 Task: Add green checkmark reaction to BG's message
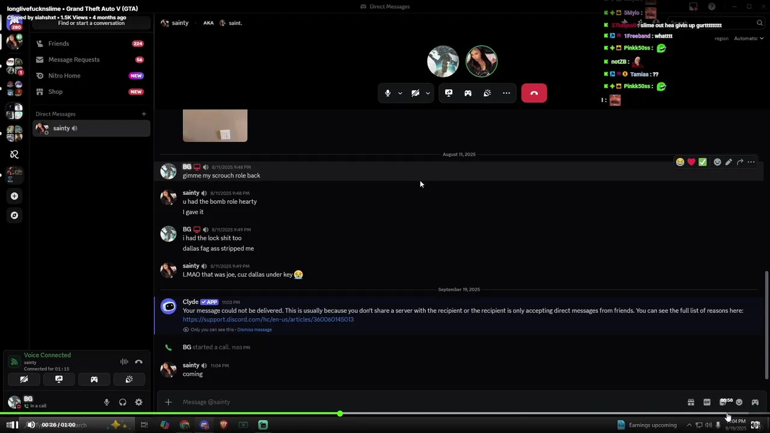click(703, 162)
